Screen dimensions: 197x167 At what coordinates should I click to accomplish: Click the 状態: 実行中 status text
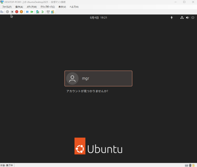(x=7, y=165)
